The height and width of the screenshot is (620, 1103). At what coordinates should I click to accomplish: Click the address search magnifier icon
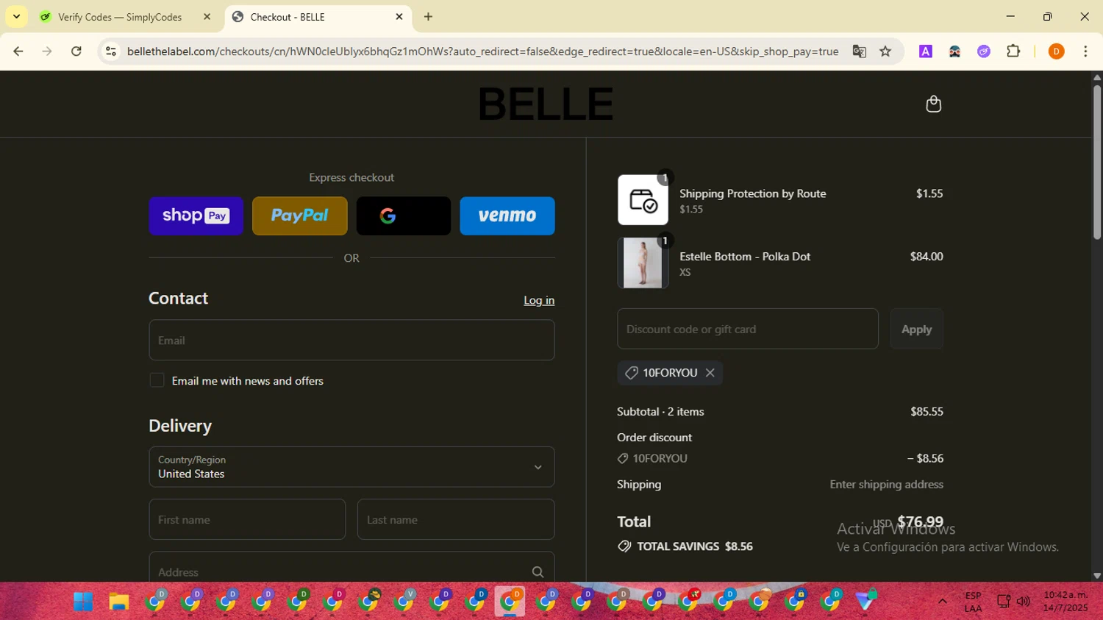coord(538,572)
